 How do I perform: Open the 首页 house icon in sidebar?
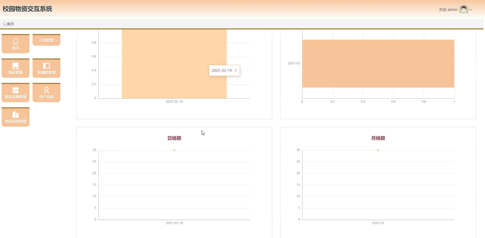pos(15,41)
